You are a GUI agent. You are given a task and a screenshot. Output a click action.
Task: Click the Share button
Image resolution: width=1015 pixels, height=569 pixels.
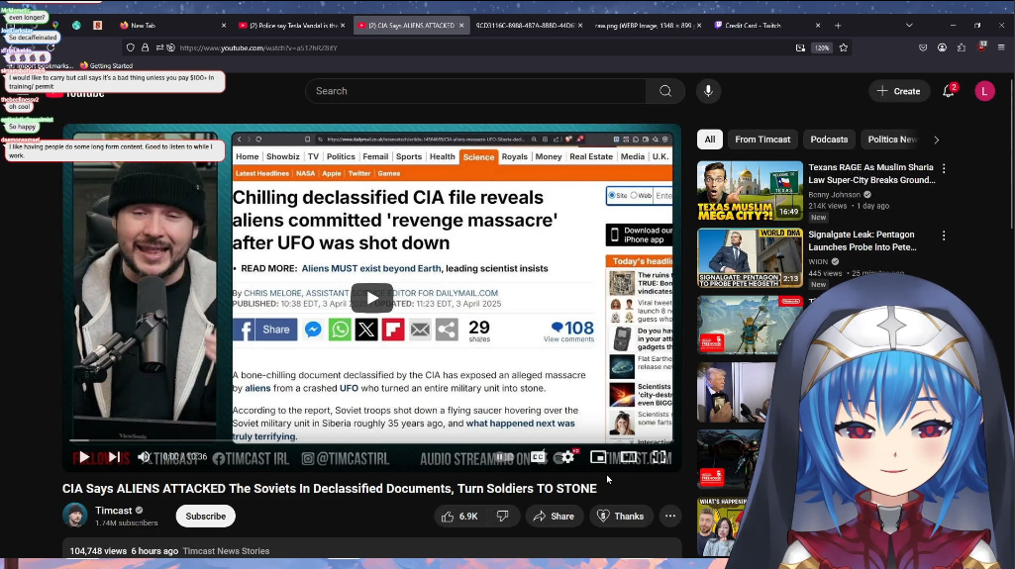[554, 516]
